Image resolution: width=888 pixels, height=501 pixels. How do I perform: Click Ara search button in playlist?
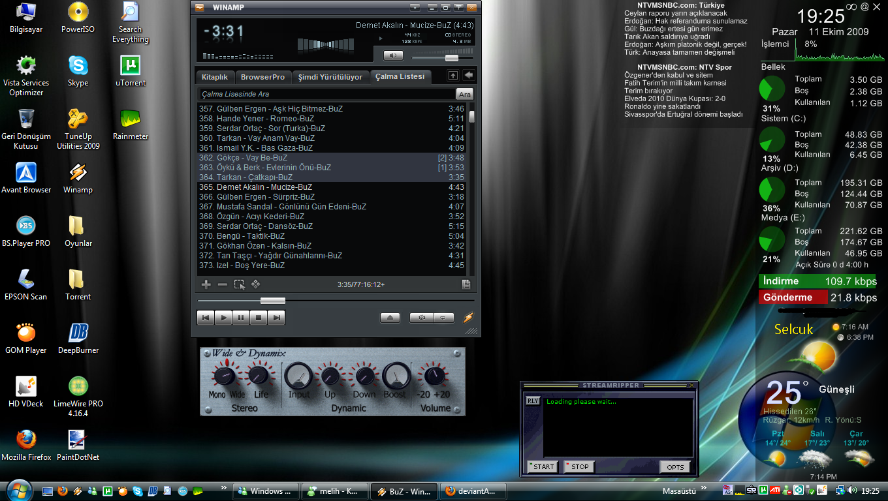pos(464,94)
